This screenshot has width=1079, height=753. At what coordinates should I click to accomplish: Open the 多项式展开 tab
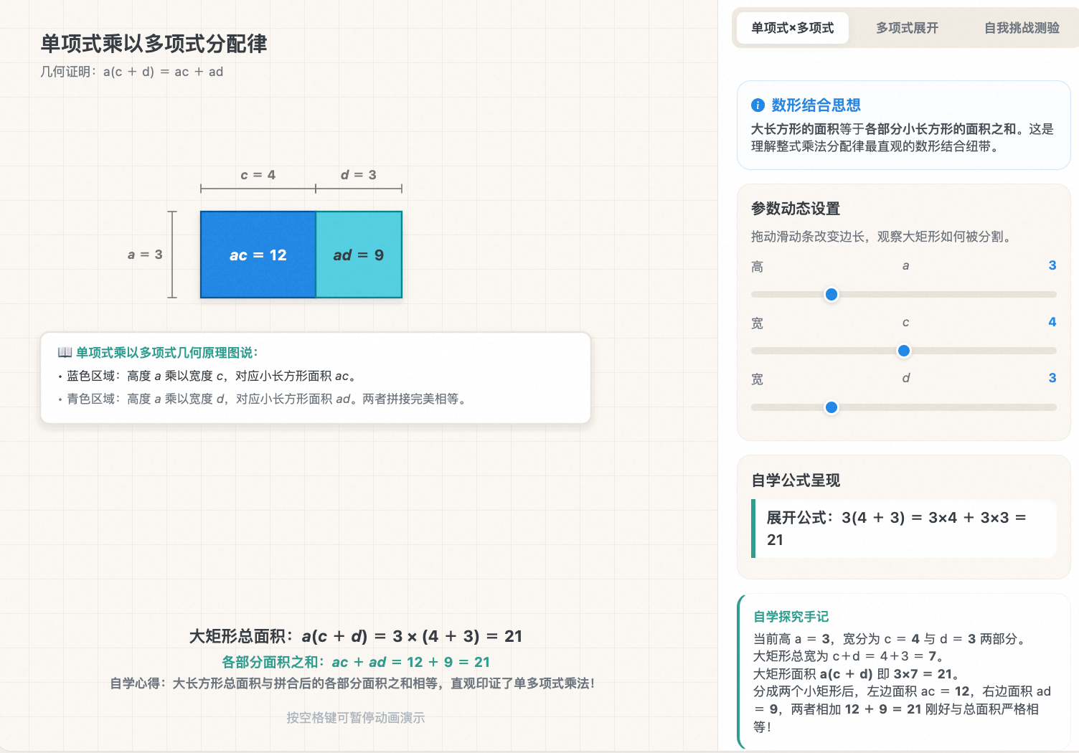[907, 28]
